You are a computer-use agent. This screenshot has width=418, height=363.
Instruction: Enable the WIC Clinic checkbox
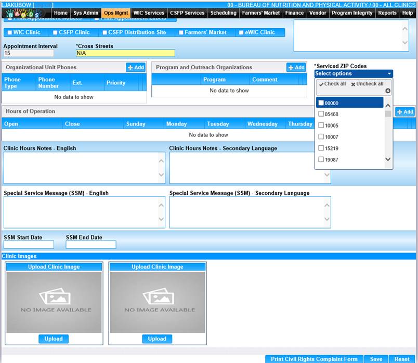tap(10, 32)
